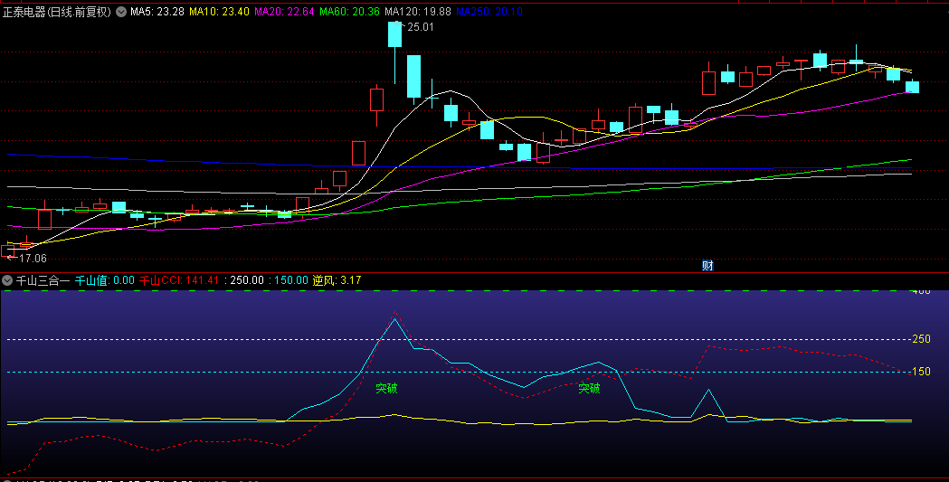Click the 250 level axis label
The width and height of the screenshot is (949, 482).
coord(921,339)
